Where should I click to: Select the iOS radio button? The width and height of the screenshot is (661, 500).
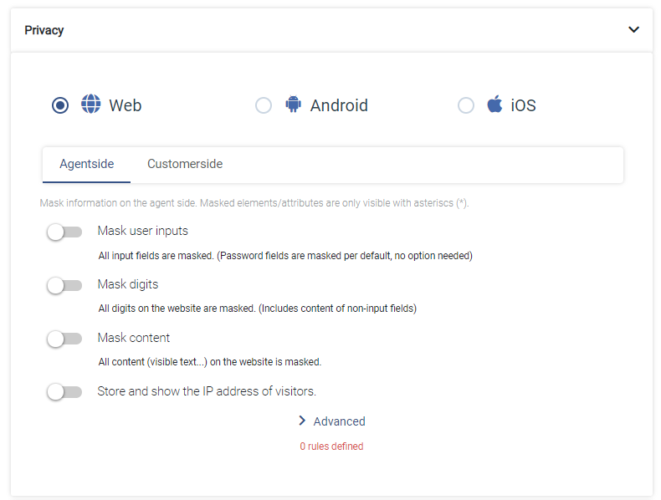coord(466,105)
